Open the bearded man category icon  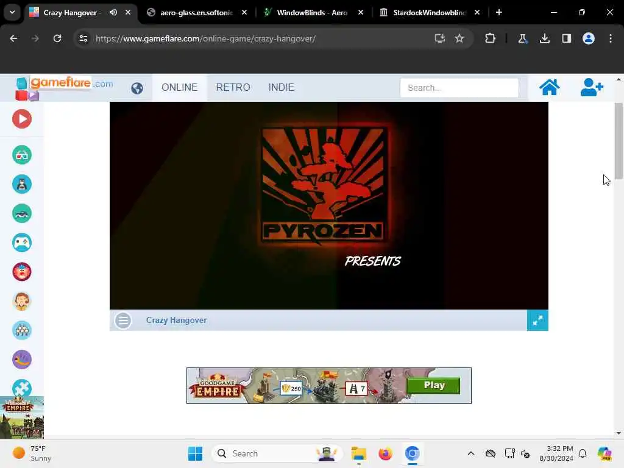[22, 301]
